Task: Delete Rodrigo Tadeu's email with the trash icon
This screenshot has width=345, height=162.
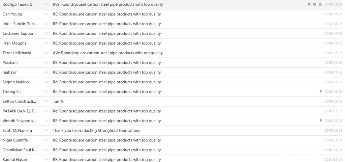Action: [x=320, y=4]
